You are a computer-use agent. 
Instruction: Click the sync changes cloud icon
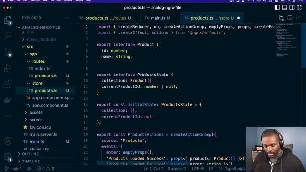tap(29, 168)
